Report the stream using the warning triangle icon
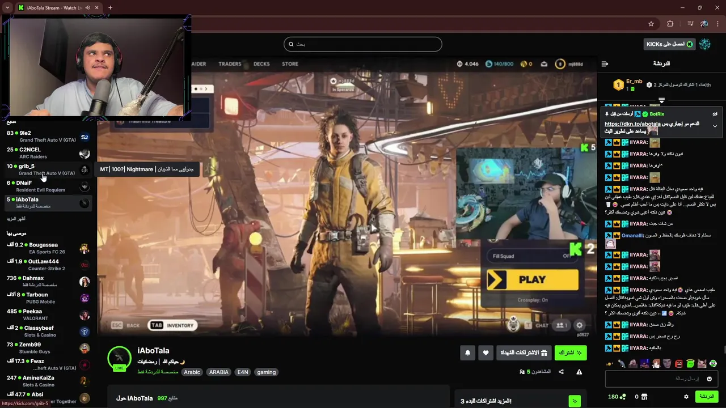Image resolution: width=726 pixels, height=408 pixels. (579, 372)
